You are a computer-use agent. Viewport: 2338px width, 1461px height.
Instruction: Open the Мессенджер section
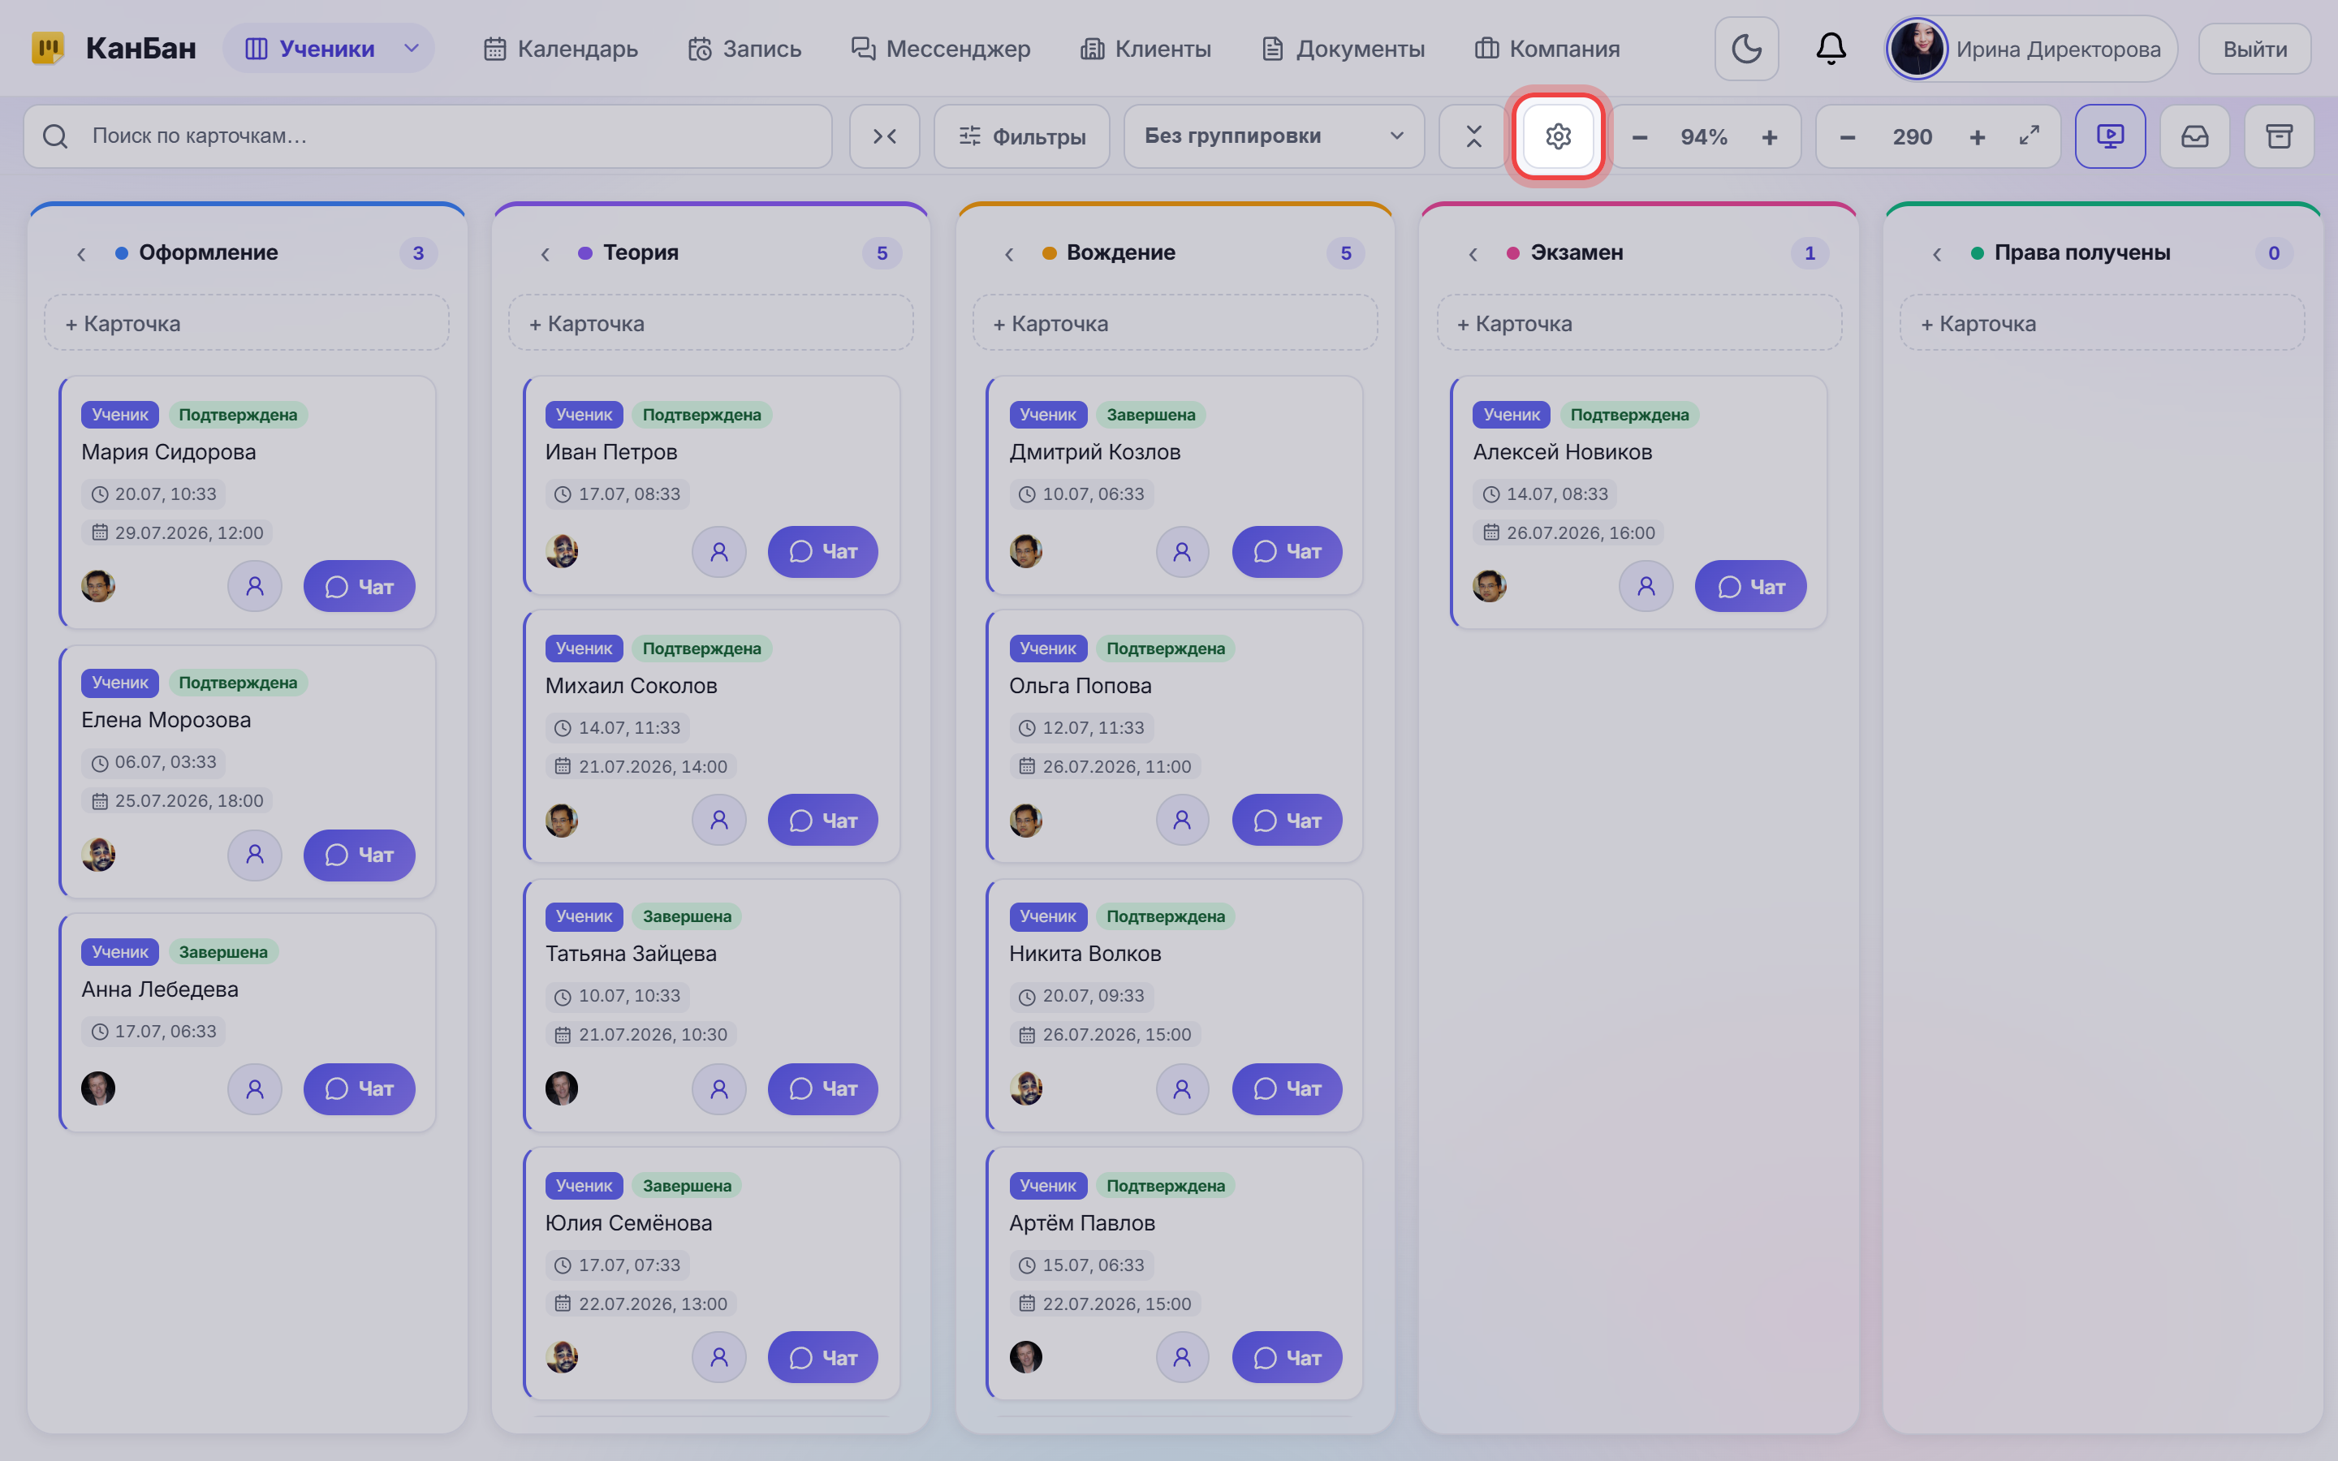point(940,49)
